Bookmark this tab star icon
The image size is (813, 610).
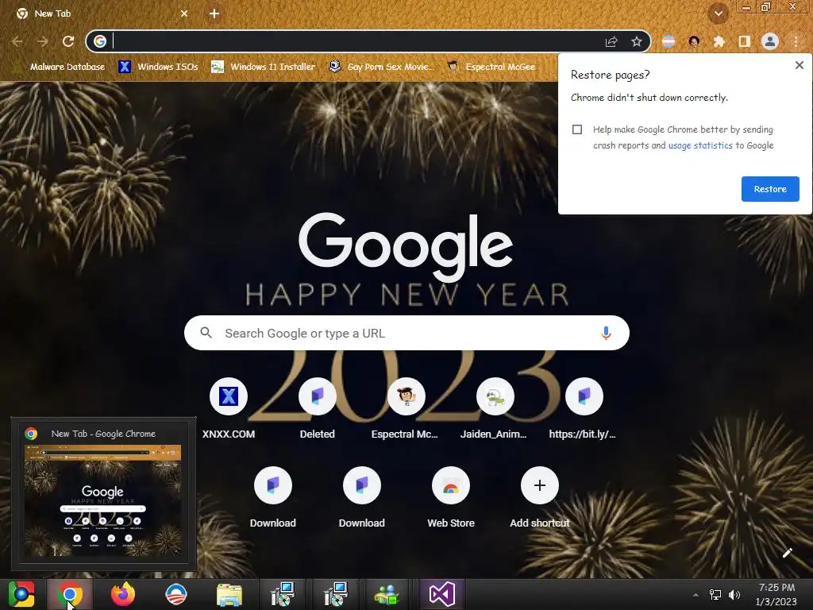click(637, 41)
